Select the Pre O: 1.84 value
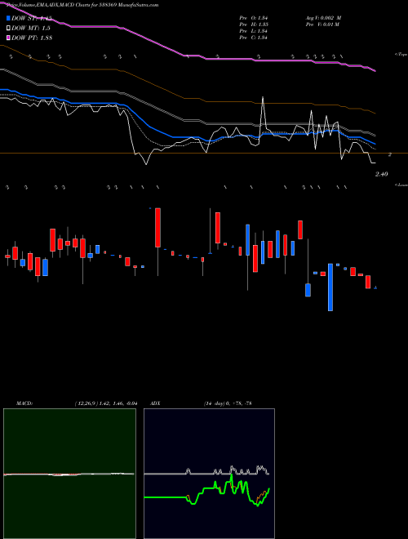 tap(254, 18)
